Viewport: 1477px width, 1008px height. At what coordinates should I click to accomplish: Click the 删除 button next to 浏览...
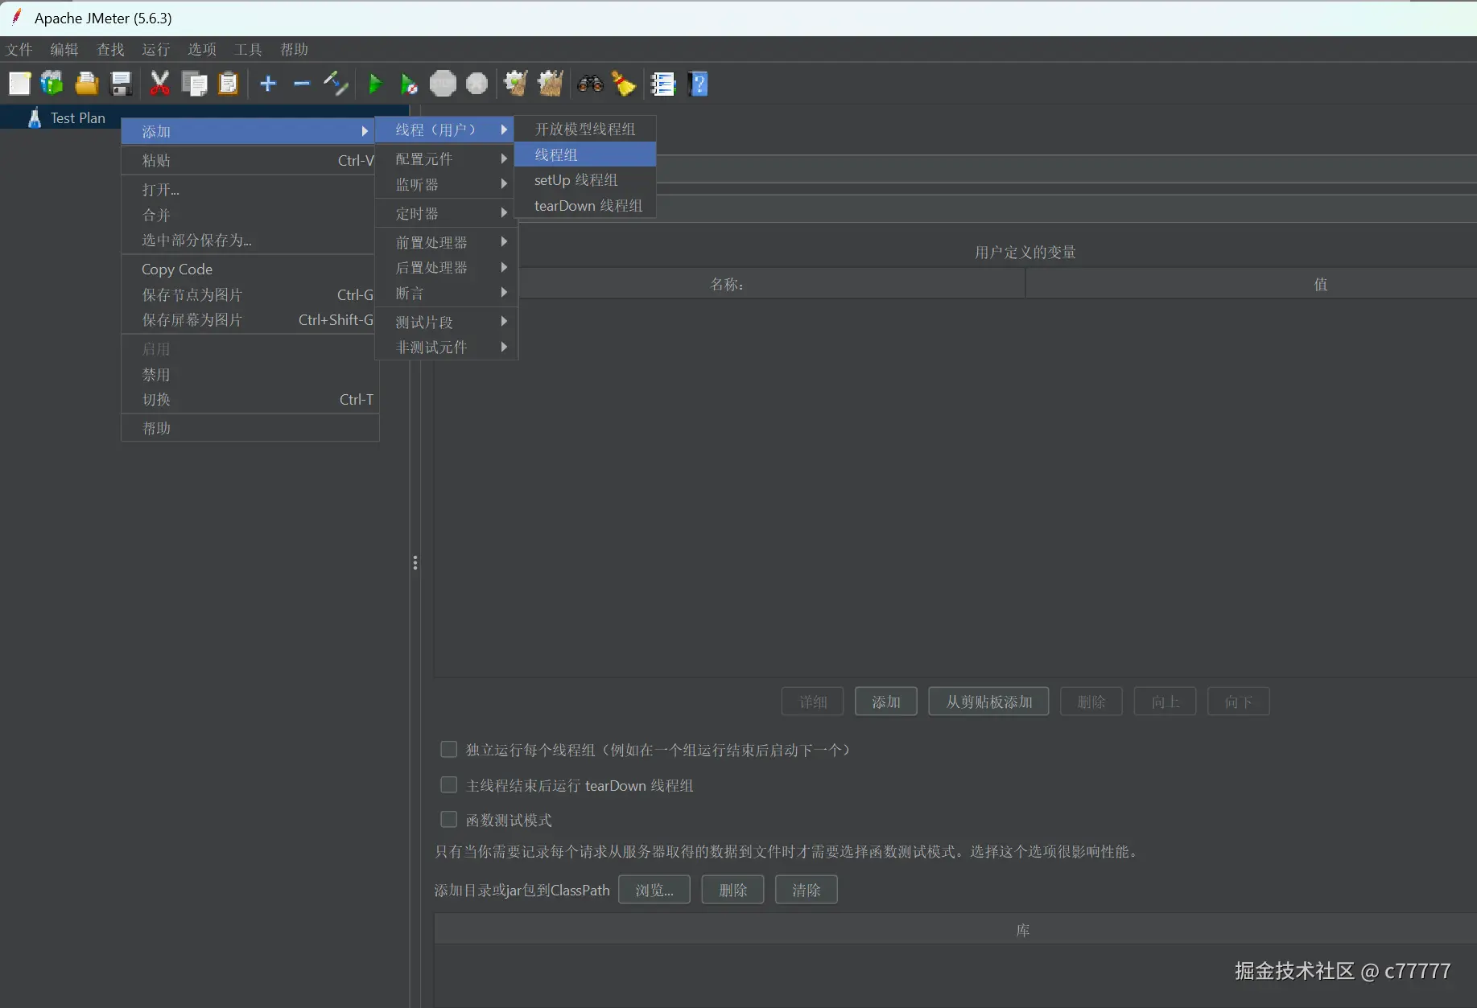pos(732,890)
